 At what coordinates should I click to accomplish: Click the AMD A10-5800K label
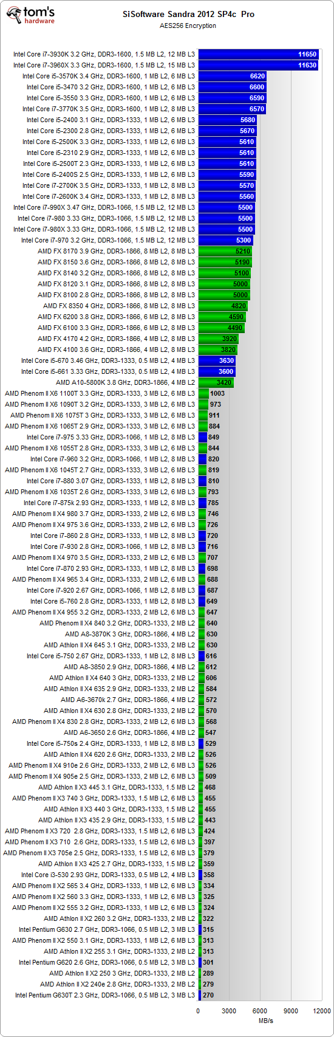(126, 382)
